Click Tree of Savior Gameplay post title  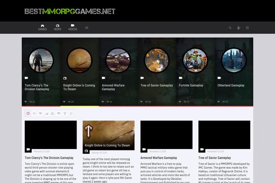214,158
